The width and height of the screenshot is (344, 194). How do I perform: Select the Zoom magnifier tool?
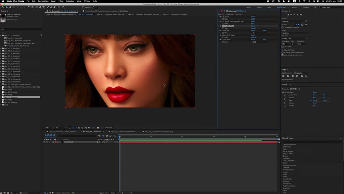pyautogui.click(x=14, y=7)
